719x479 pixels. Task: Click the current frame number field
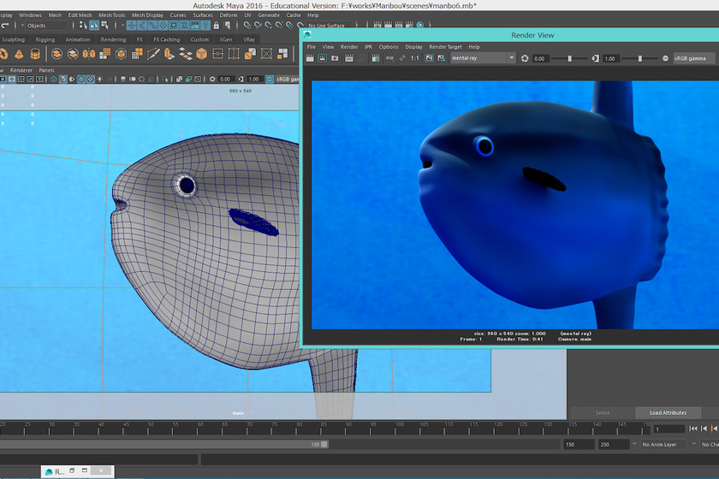(668, 429)
